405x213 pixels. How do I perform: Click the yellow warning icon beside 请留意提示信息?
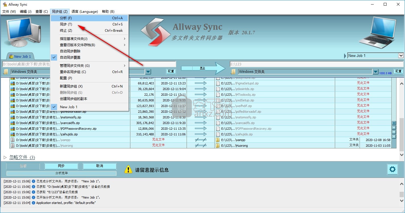coord(128,169)
